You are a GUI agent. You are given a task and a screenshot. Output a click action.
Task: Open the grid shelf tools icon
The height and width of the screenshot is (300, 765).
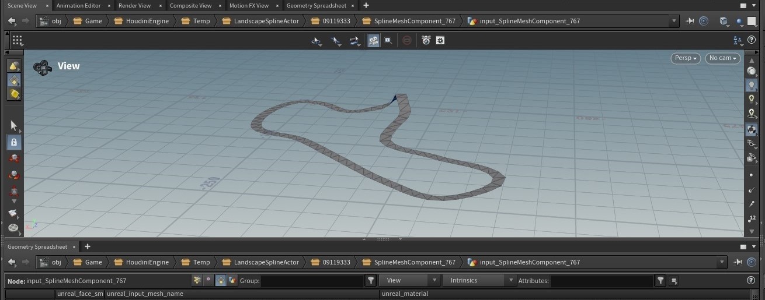17,41
